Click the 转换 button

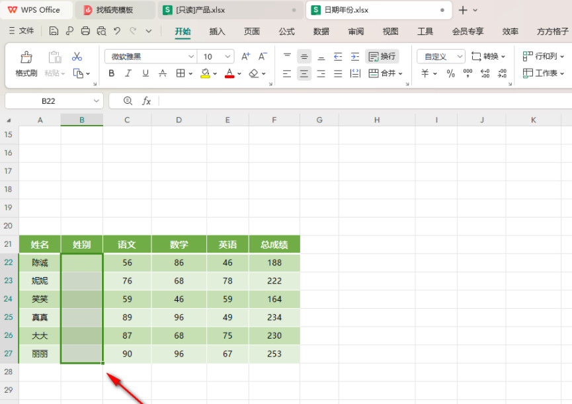pos(489,56)
